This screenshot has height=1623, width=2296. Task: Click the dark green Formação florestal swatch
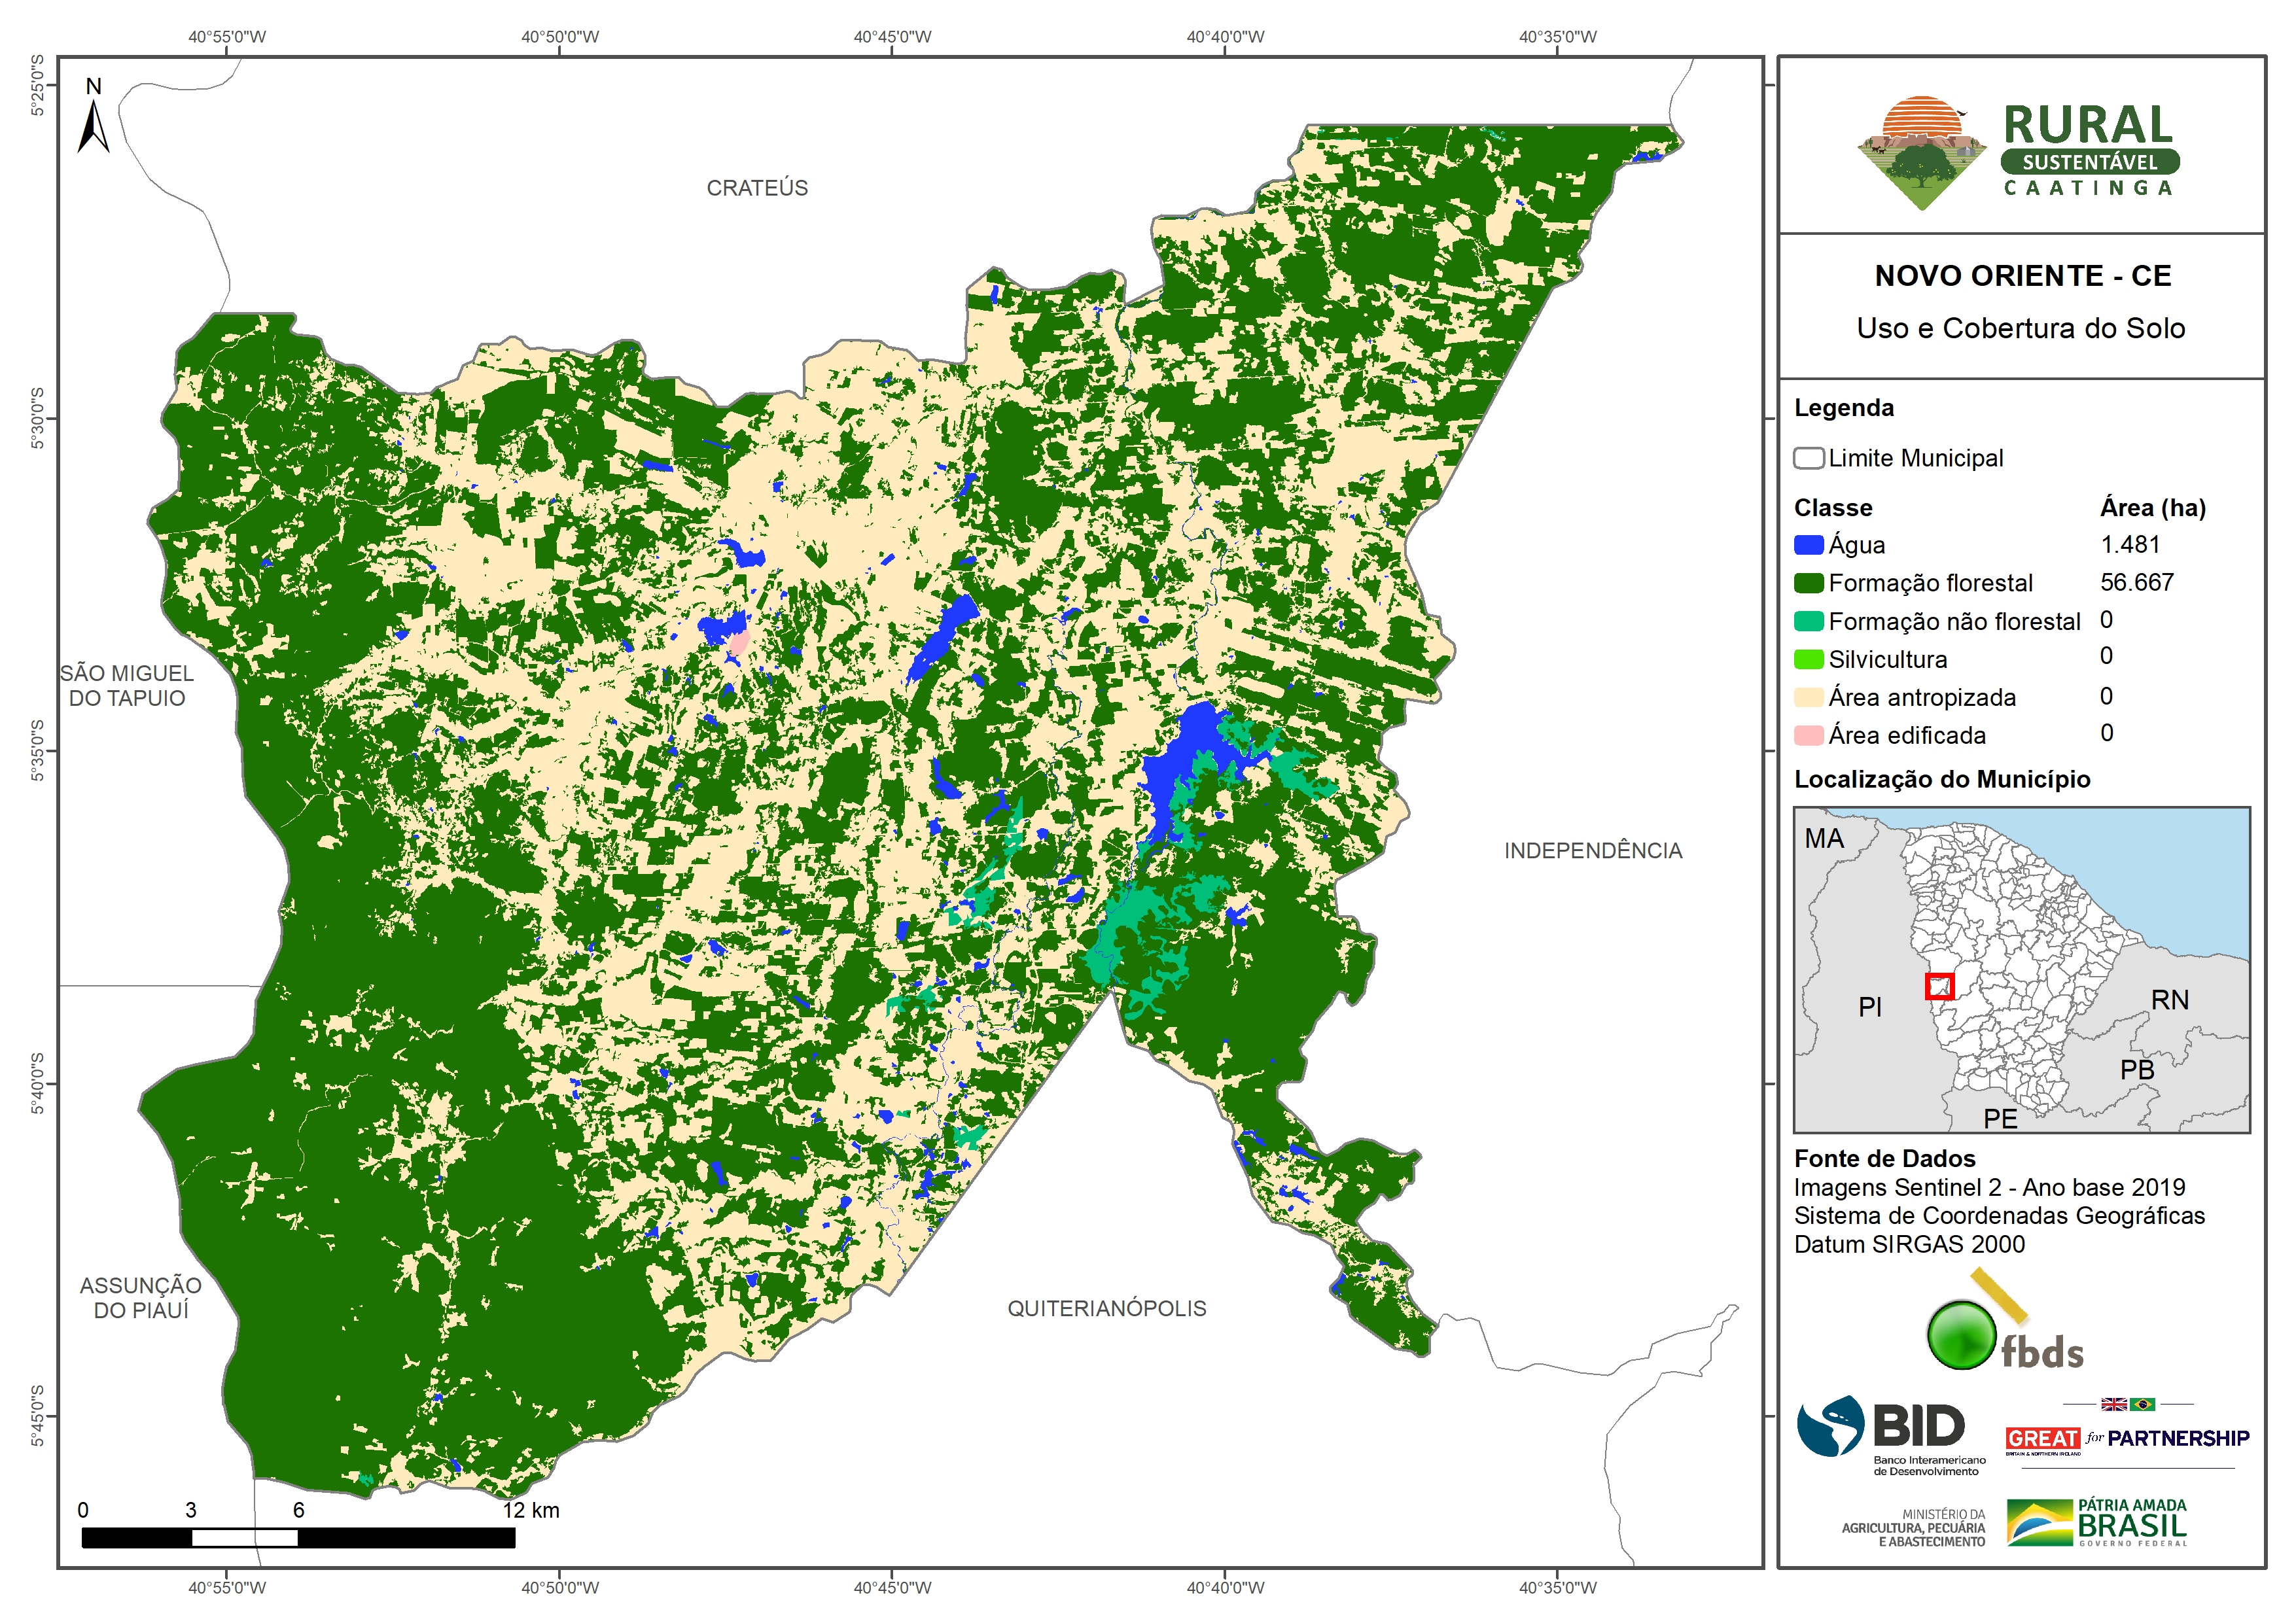pyautogui.click(x=1808, y=583)
